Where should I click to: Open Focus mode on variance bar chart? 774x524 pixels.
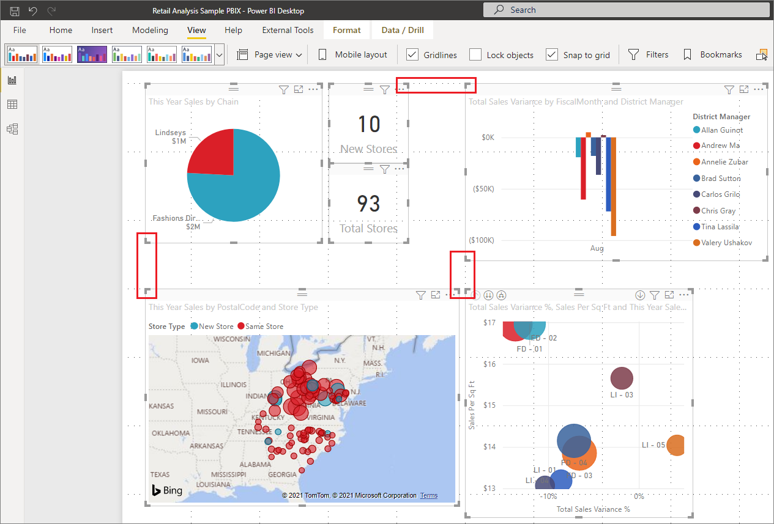pos(744,90)
